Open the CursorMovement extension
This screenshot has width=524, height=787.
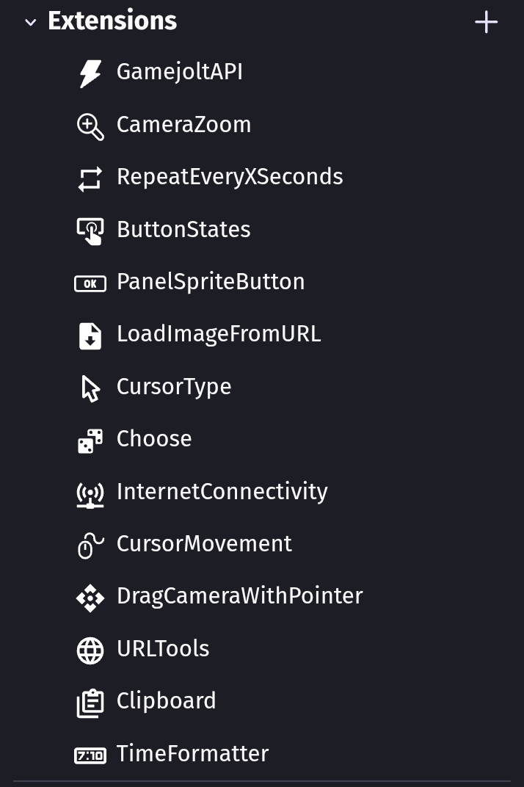tap(204, 544)
